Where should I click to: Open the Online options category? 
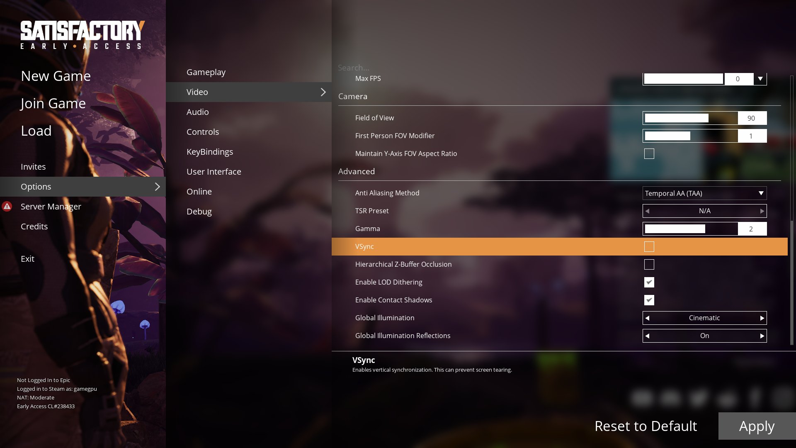pos(249,192)
